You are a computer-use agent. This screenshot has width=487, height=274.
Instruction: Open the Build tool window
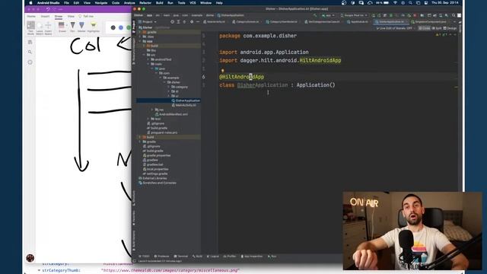[x=197, y=256]
